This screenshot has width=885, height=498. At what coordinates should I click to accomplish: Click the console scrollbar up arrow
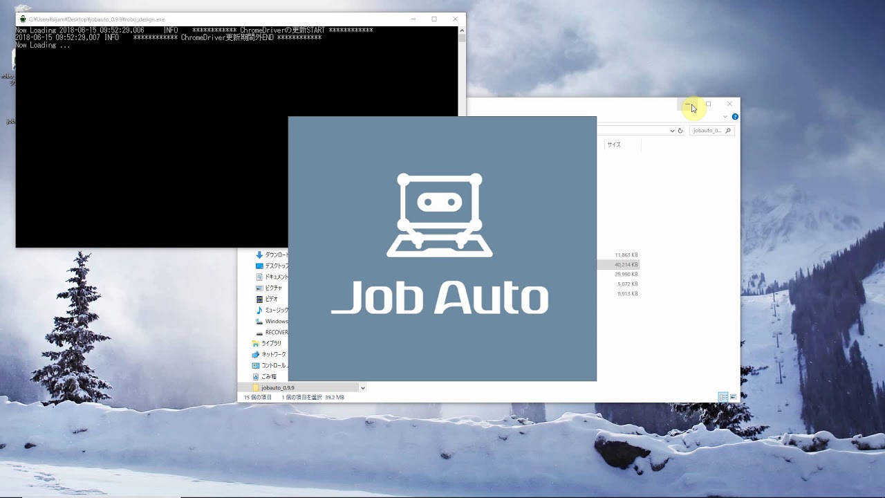click(x=462, y=30)
